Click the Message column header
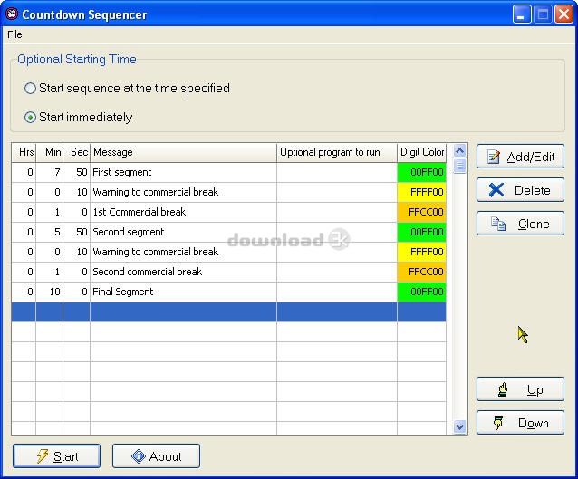 point(184,152)
